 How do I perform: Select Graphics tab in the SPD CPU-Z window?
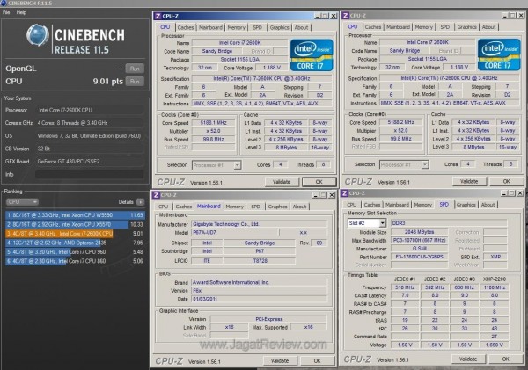coord(466,206)
